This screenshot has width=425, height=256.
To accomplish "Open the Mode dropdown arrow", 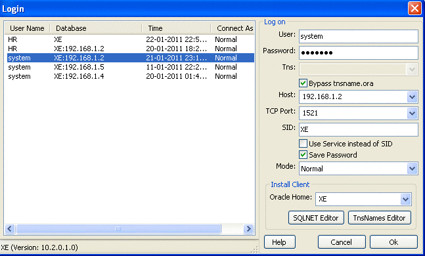I will point(412,169).
